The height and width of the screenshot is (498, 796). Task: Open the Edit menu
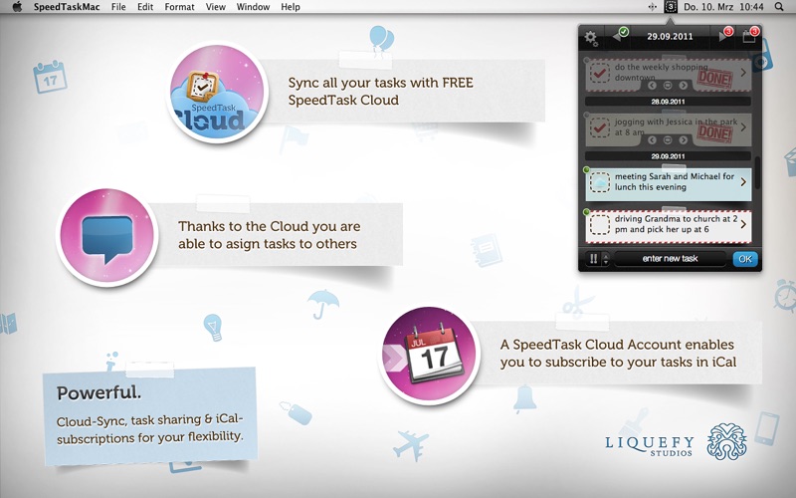[145, 7]
